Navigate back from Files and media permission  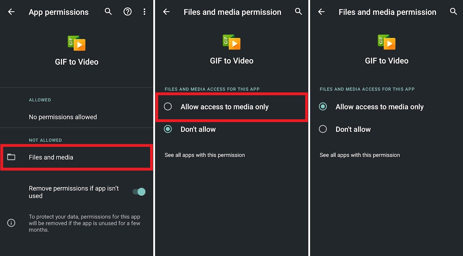[x=166, y=12]
